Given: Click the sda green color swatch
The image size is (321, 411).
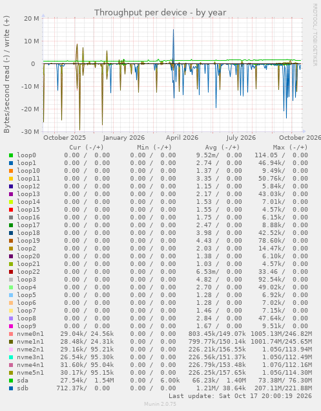Looking at the screenshot, I should coord(11,381).
